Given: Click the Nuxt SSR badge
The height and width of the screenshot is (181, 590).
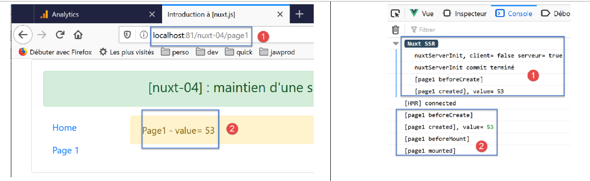Looking at the screenshot, I should [421, 44].
